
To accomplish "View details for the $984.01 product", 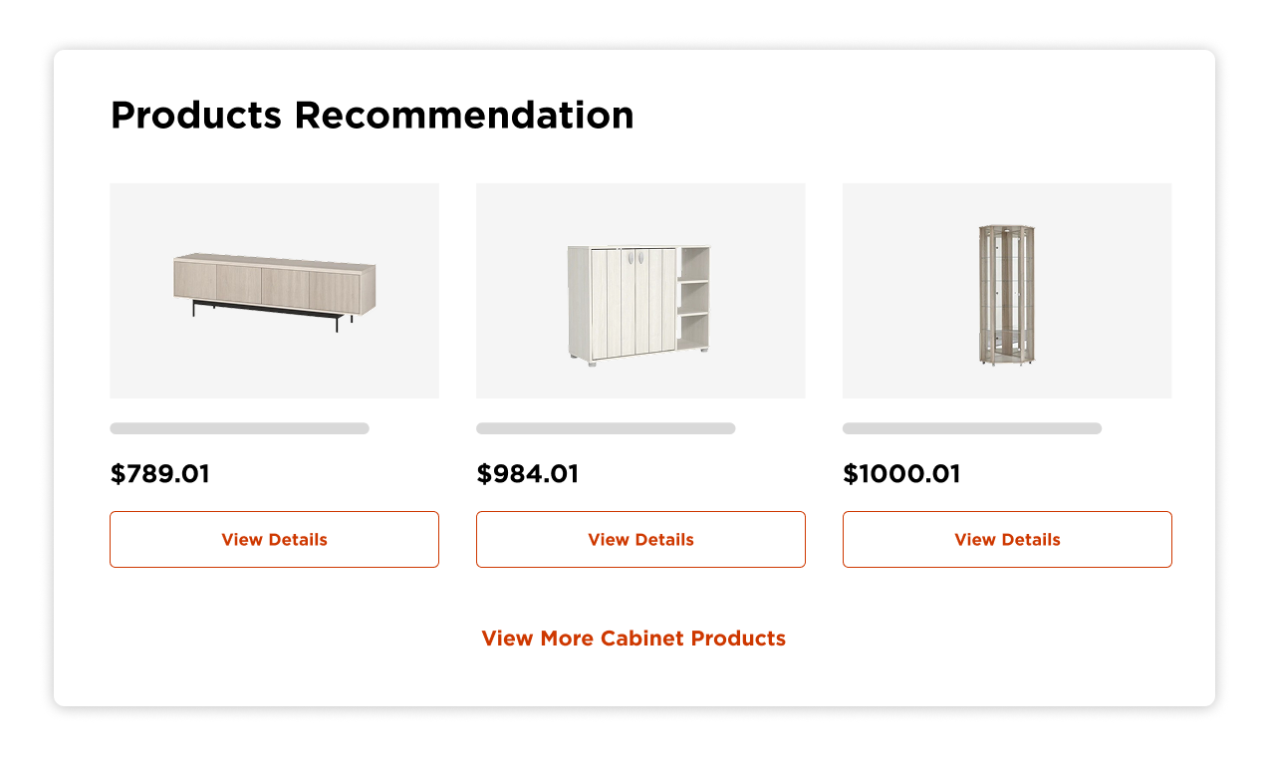I will coord(640,539).
